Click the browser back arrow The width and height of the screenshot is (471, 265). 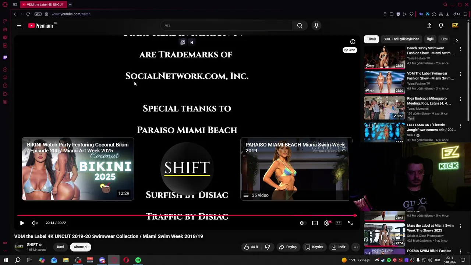(15, 14)
